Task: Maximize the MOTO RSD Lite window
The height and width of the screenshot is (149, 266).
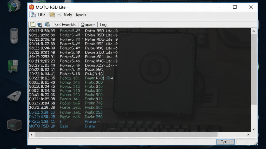Action: [235, 7]
